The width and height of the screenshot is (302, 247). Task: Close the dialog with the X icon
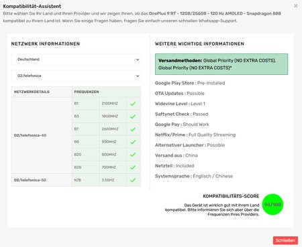point(296,6)
